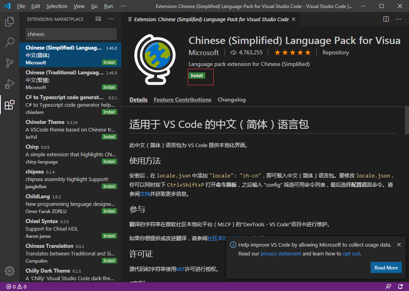Viewport: 409px width, 291px height.
Task: Open the Run menu
Action: pos(109,6)
